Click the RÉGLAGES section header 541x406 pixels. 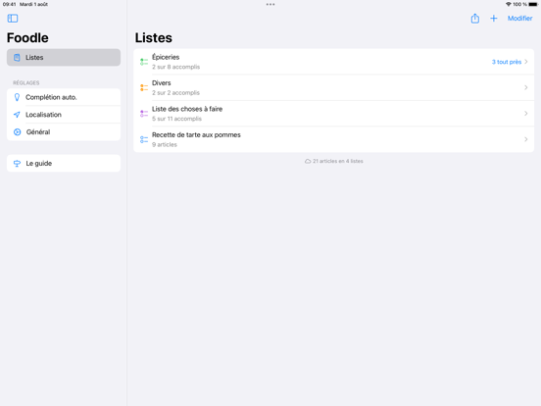coord(26,82)
